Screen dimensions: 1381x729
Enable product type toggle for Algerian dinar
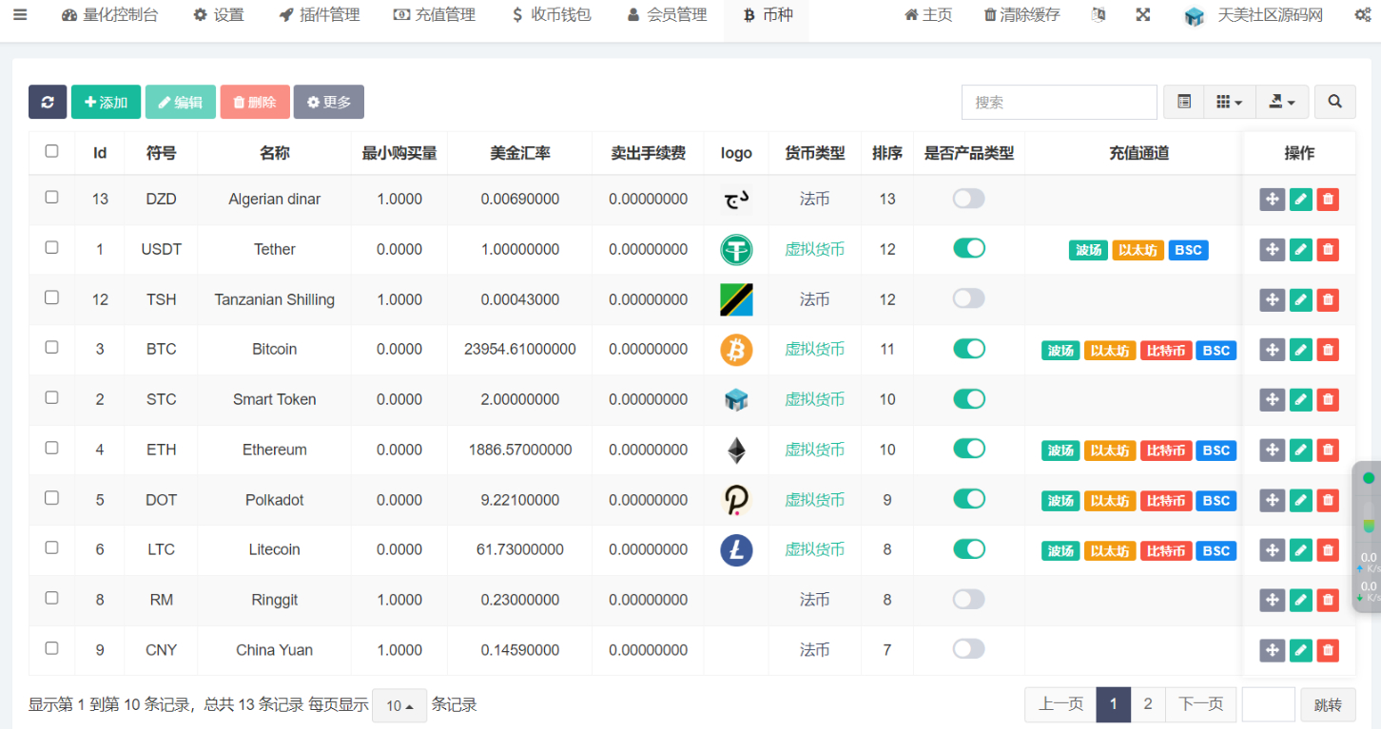968,199
